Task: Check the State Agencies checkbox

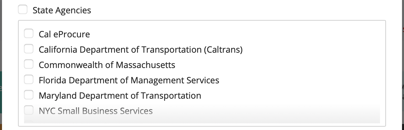Action: coord(23,10)
